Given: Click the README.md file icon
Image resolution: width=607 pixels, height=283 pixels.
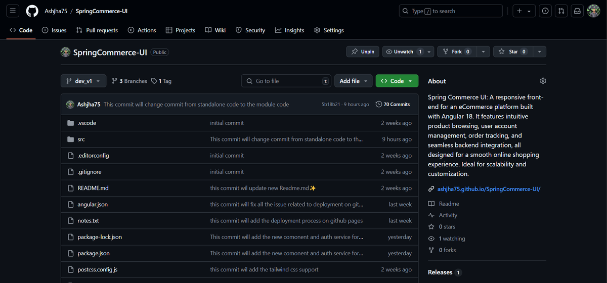Looking at the screenshot, I should click(71, 188).
